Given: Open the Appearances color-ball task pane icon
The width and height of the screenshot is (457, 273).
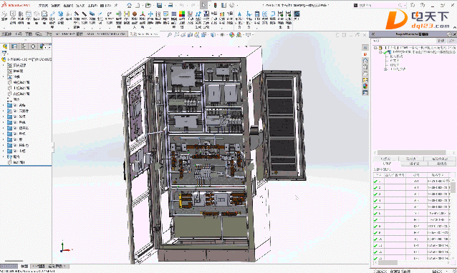Looking at the screenshot, I should click(x=365, y=86).
